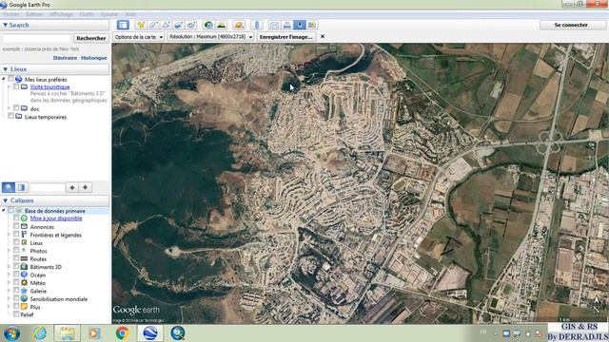
Task: Enable the Frontières et légendes checkbox
Action: (x=16, y=235)
